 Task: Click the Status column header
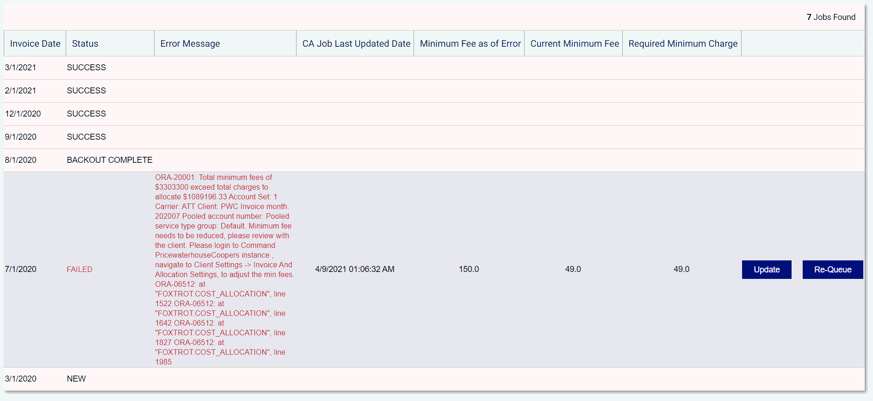(85, 43)
